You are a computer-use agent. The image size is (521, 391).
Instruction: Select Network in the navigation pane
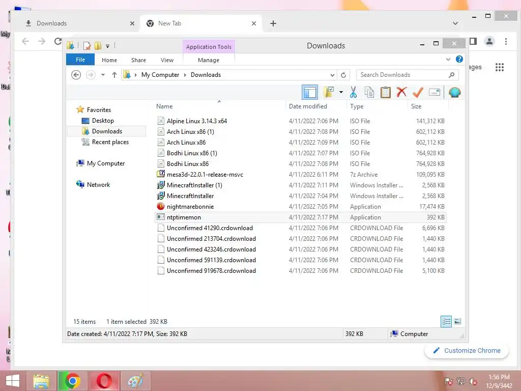click(x=98, y=184)
